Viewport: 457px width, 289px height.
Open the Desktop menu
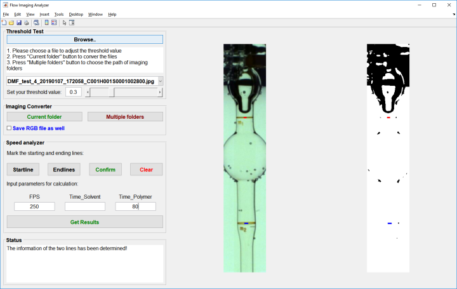pyautogui.click(x=76, y=13)
